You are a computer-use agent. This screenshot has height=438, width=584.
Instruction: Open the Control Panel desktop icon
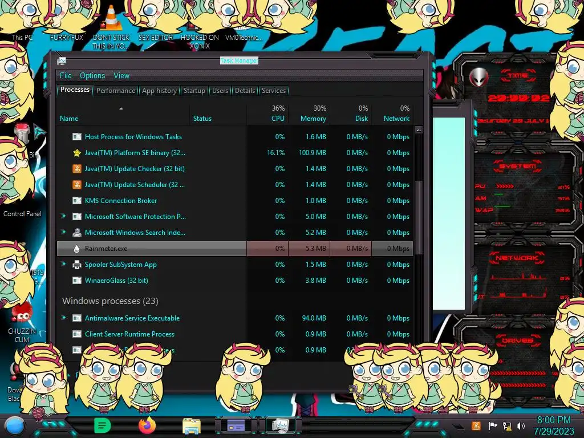[22, 214]
